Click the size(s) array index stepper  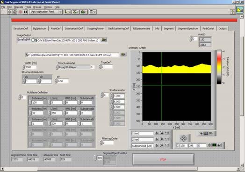(190, 39)
